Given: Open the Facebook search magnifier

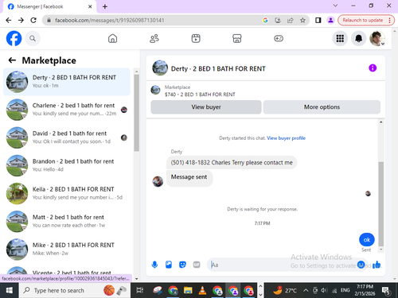Looking at the screenshot, I should click(x=33, y=39).
